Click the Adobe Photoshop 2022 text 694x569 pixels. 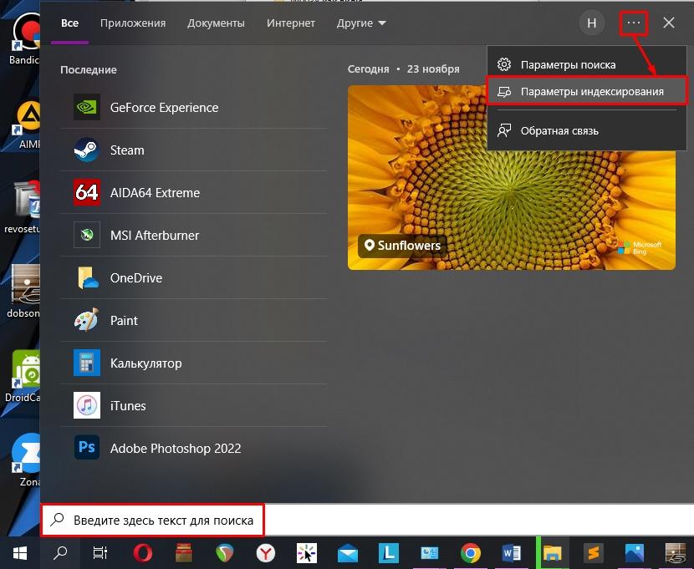(176, 449)
